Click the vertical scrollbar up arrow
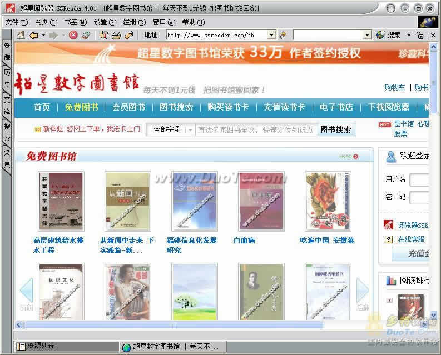Screen dimensions: 441x355 pos(433,47)
